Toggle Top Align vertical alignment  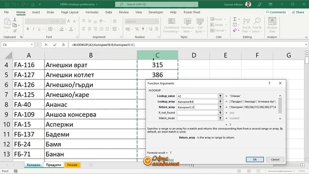pos(84,21)
